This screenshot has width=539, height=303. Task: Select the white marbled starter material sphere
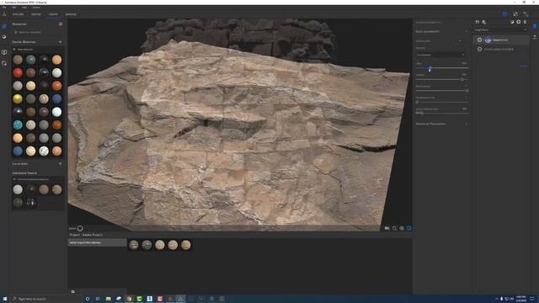click(x=44, y=151)
